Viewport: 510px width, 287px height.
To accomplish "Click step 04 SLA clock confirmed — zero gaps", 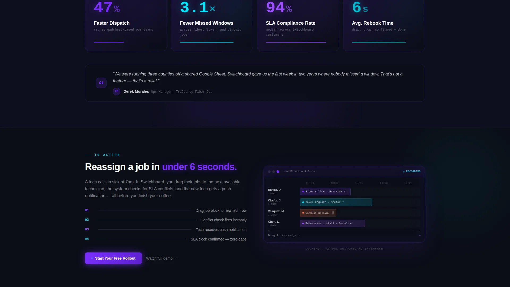I will [166, 239].
